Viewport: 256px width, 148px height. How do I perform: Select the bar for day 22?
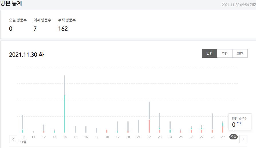point(149,117)
